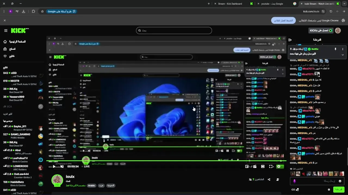Enter fullscreen mode on player
348x195 pixels.
271,166
